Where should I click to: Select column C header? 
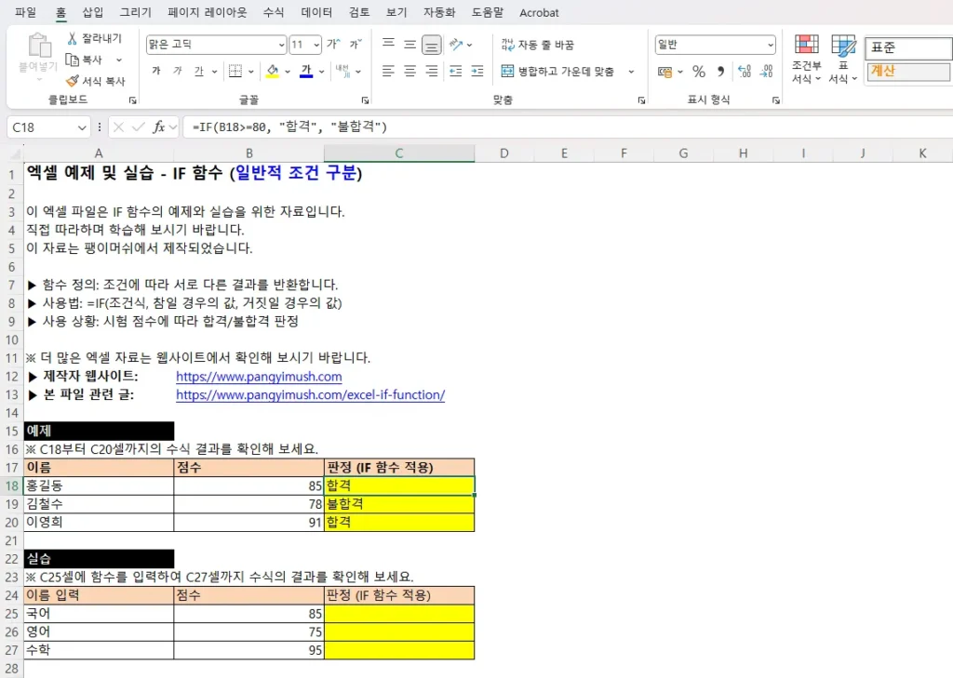pyautogui.click(x=398, y=153)
